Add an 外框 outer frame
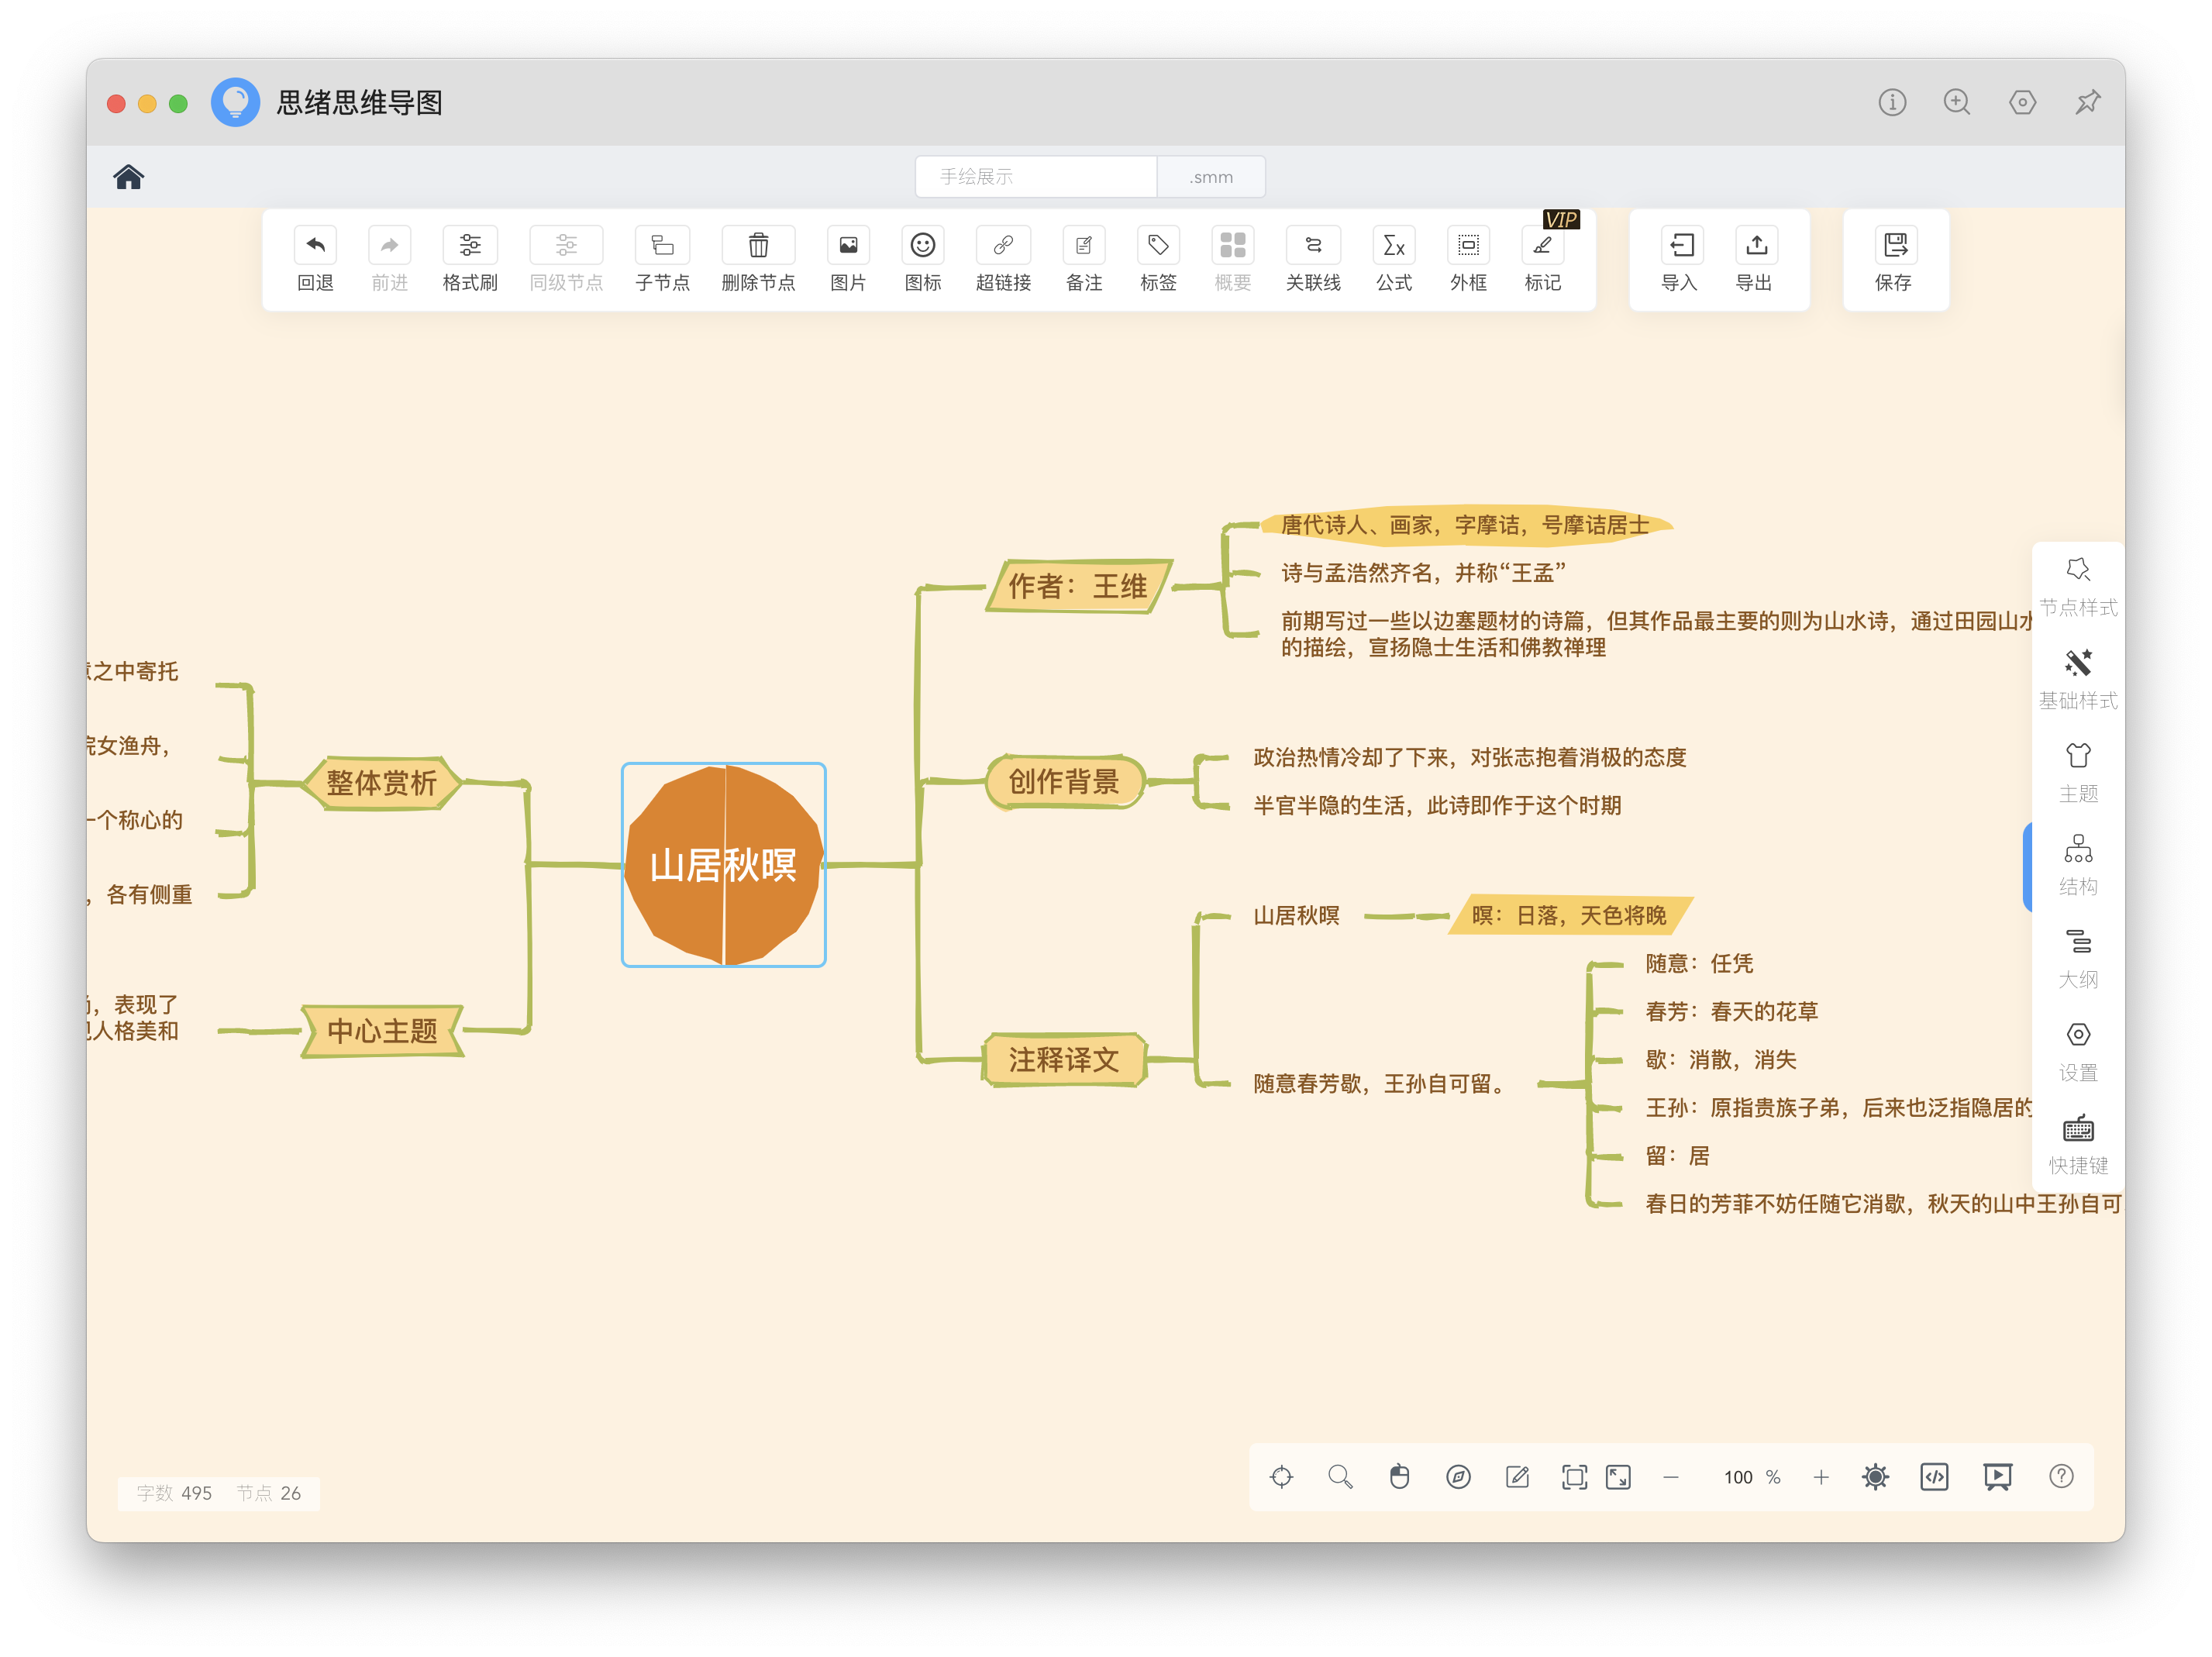This screenshot has height=1657, width=2212. [1468, 260]
